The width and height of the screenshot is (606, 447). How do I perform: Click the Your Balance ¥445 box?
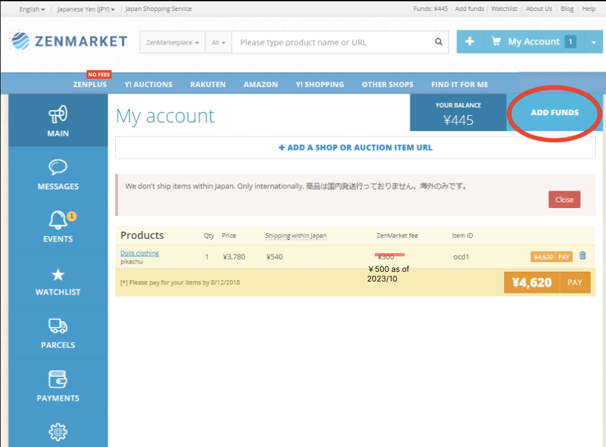point(458,113)
